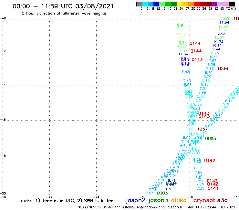The width and height of the screenshot is (239, 210).
Task: Click the green time label '0003'
Action: point(162,193)
